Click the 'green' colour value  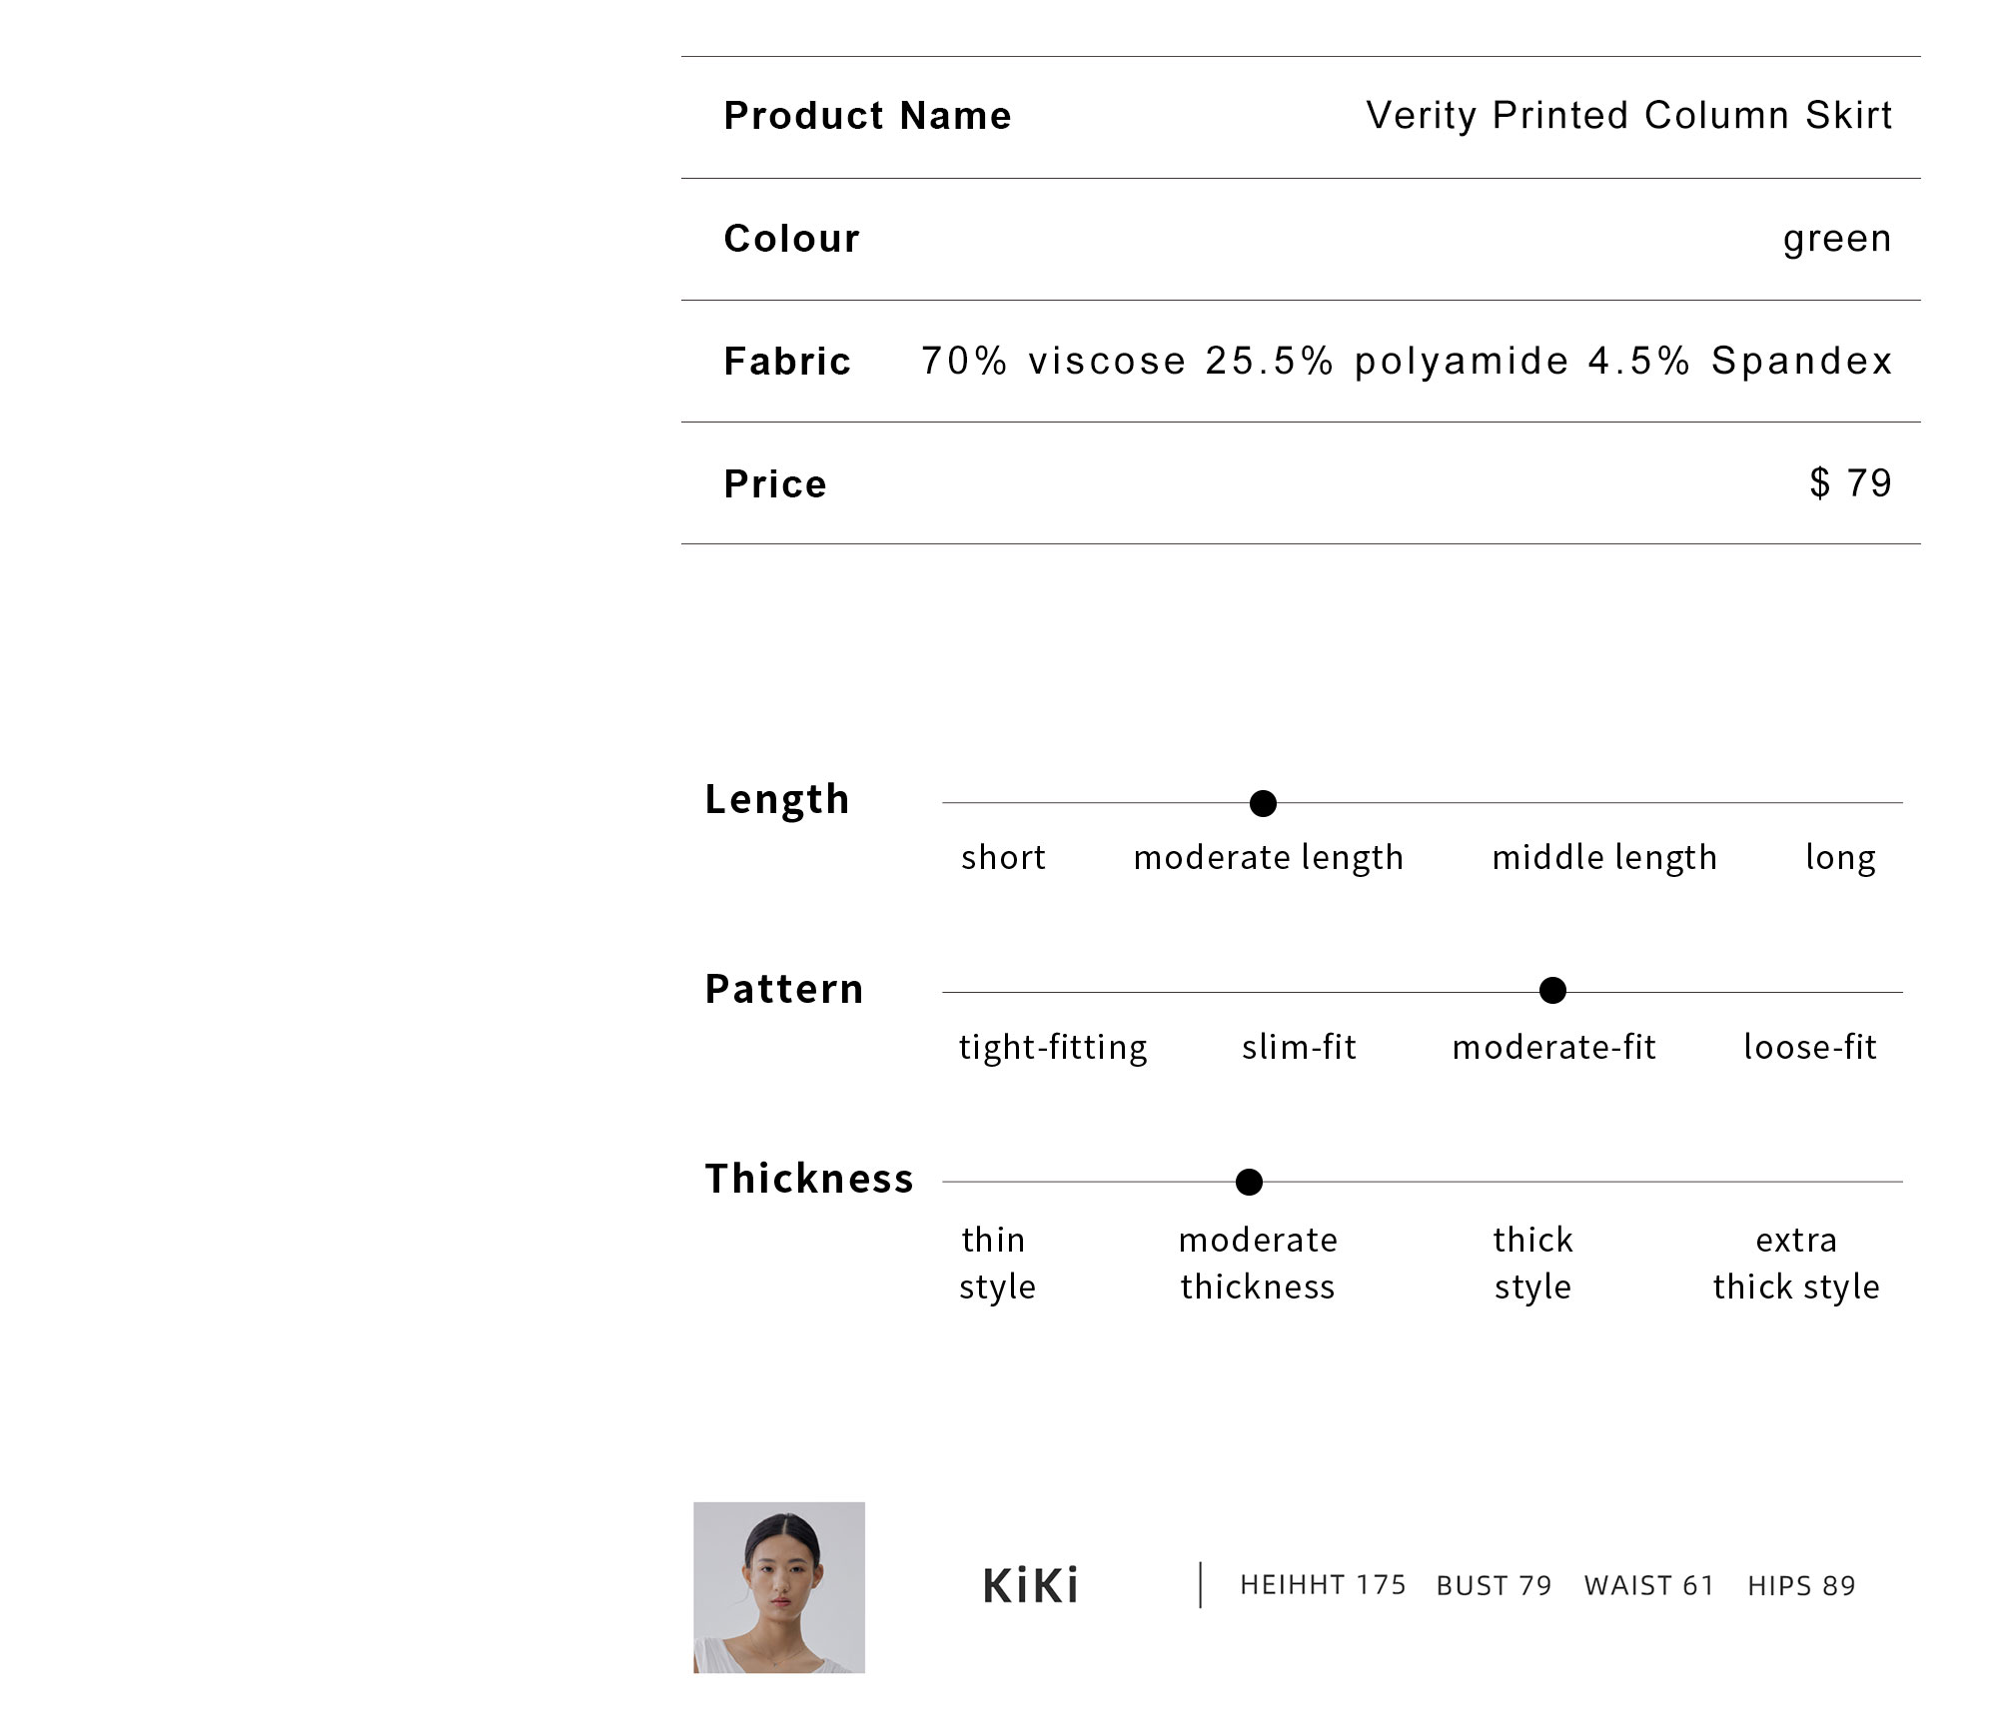click(1838, 240)
